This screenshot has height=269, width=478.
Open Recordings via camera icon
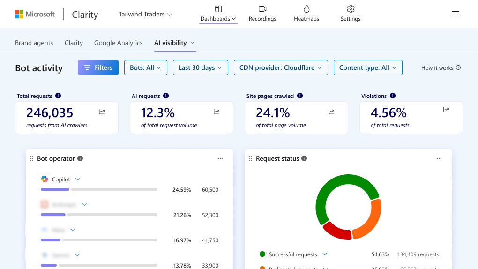tap(262, 9)
